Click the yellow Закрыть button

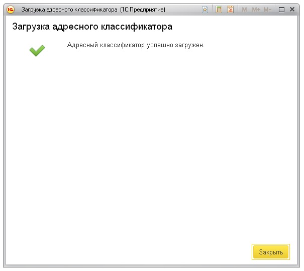pyautogui.click(x=271, y=252)
